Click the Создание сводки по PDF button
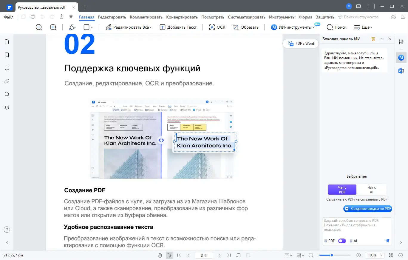This screenshot has height=260, width=408. click(x=368, y=209)
